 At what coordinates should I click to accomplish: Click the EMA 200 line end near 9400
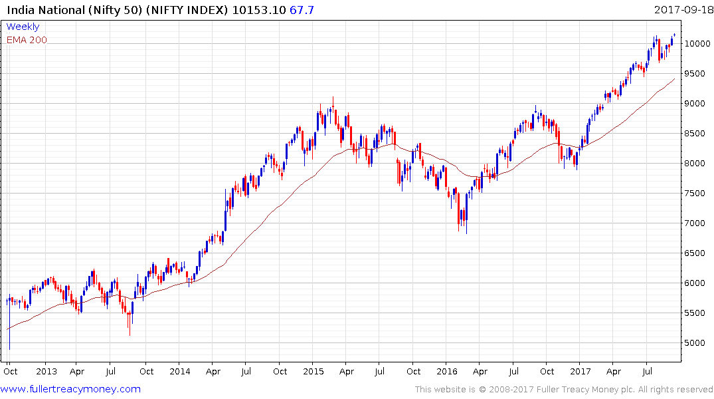674,79
